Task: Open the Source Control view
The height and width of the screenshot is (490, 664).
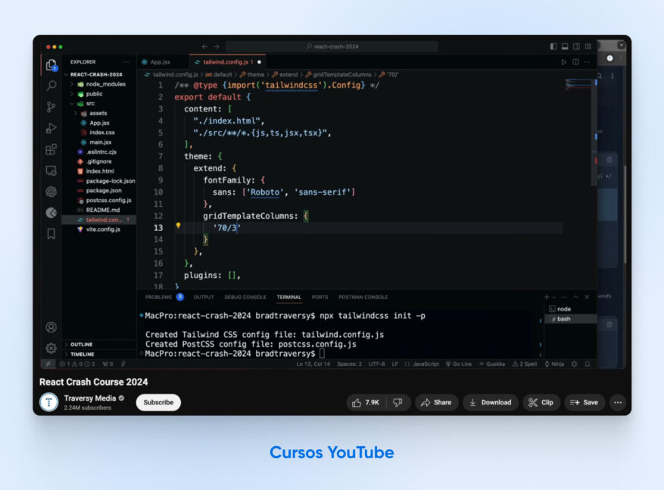Action: (x=50, y=107)
